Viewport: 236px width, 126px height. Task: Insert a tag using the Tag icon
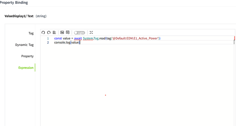(x=62, y=32)
